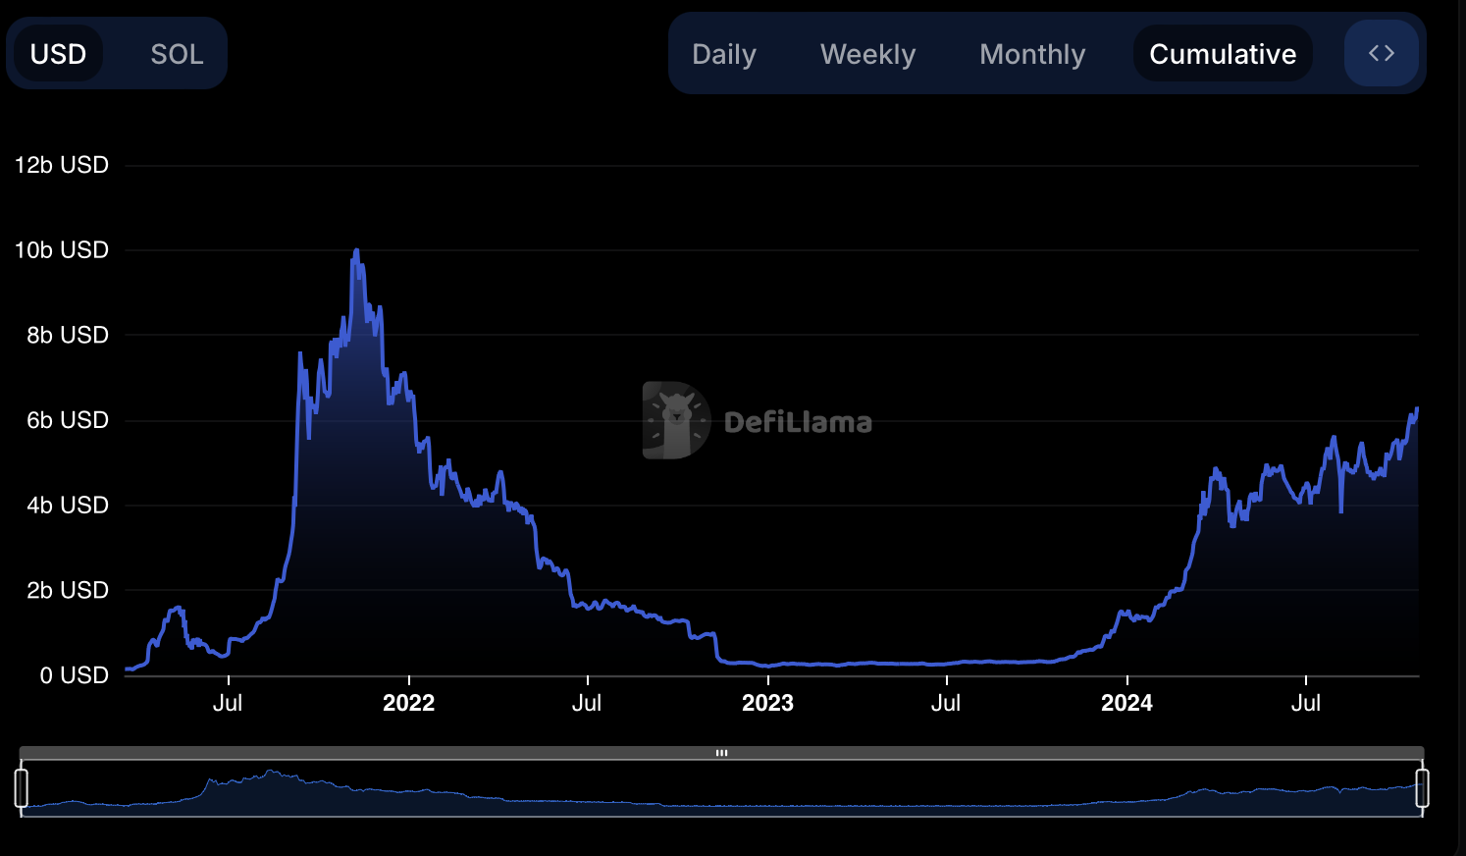Click the mini overview chart in range selector
The image size is (1466, 856).
click(721, 788)
